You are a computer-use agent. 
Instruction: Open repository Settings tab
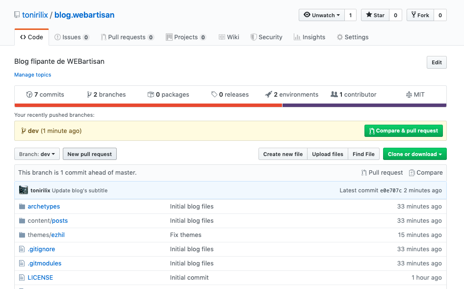click(353, 37)
